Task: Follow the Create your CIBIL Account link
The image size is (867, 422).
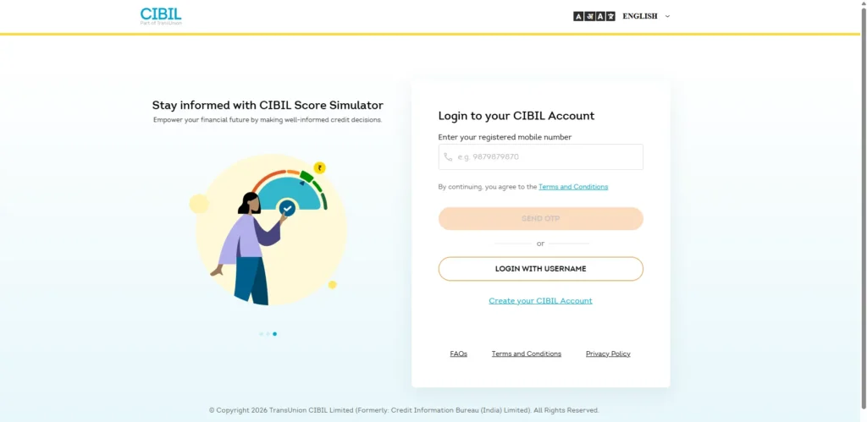Action: (540, 301)
